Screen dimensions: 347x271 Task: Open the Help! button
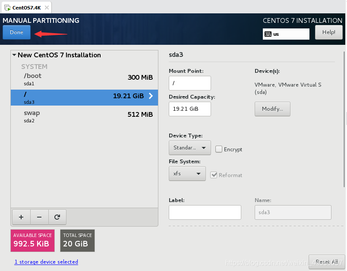click(x=328, y=32)
